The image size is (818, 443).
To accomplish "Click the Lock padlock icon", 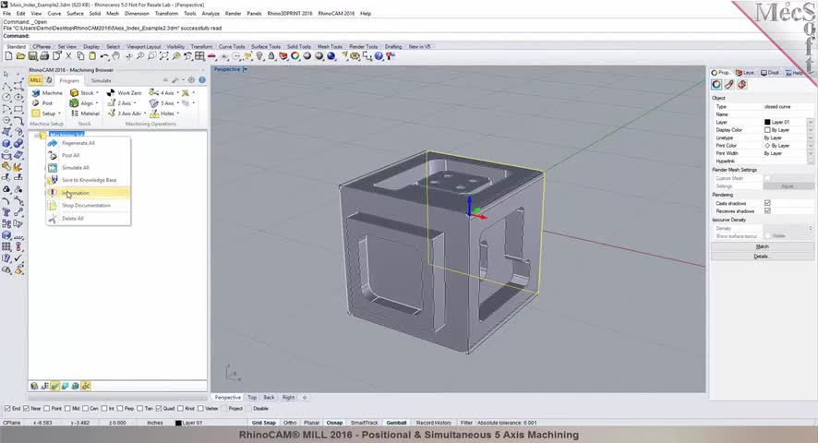I will point(271,55).
